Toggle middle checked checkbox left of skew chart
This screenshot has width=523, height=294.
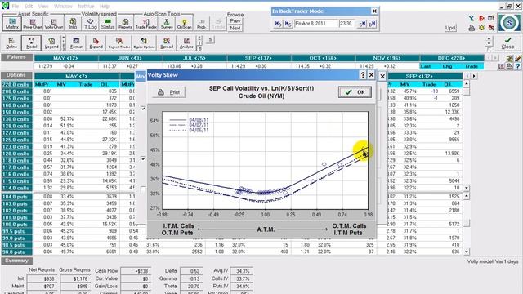pyautogui.click(x=143, y=158)
